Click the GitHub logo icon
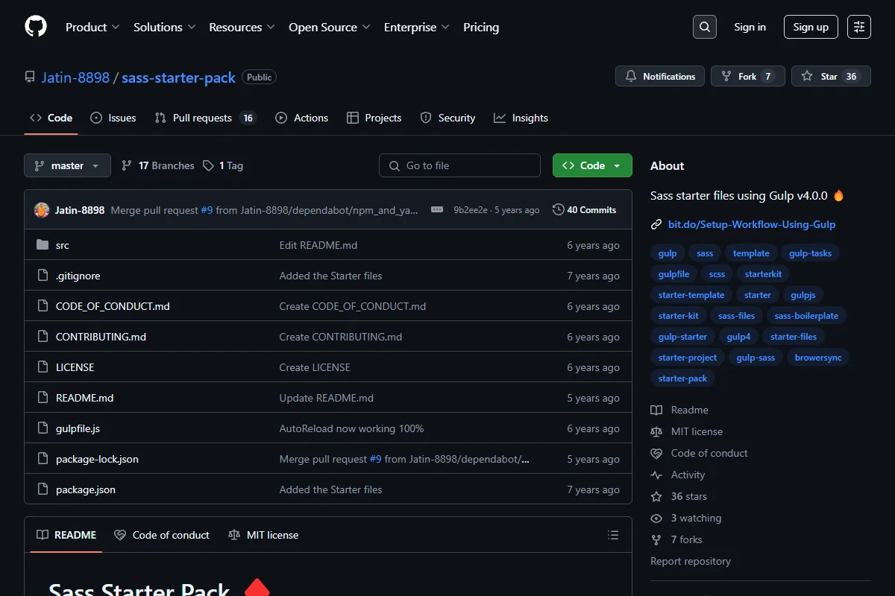Image resolution: width=895 pixels, height=596 pixels. pos(36,27)
